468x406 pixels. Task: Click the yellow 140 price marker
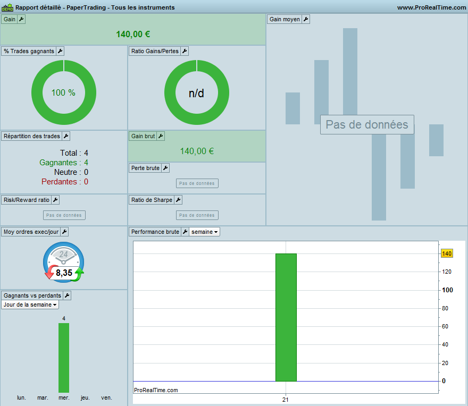click(x=447, y=253)
